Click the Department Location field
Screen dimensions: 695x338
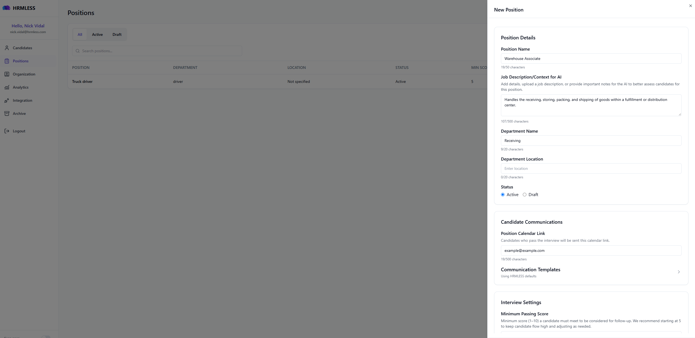(x=591, y=168)
